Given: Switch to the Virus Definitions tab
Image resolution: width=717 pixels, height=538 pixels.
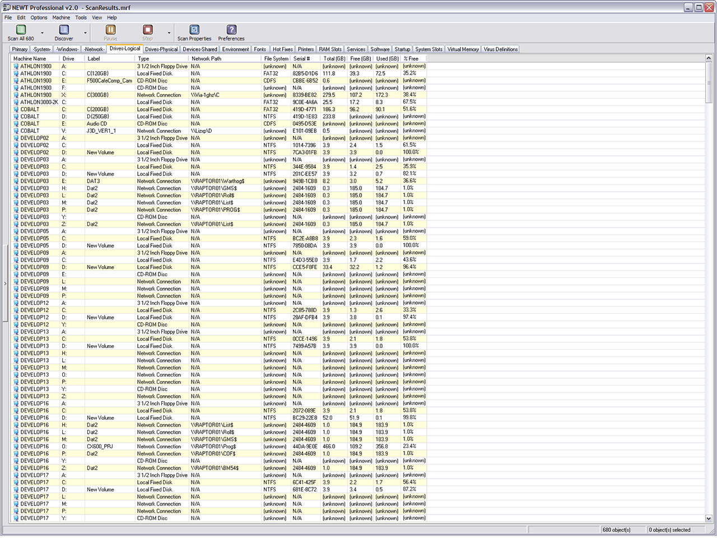Looking at the screenshot, I should 500,49.
